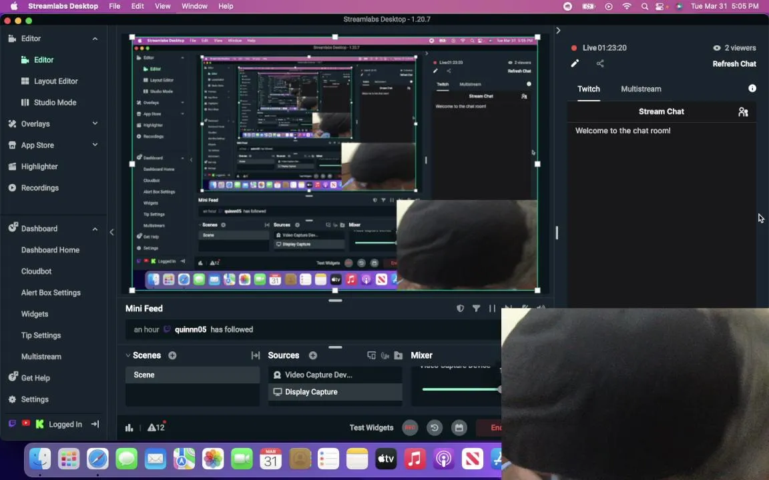Switch to the Twitch chat tab
Image resolution: width=769 pixels, height=480 pixels.
pyautogui.click(x=589, y=89)
